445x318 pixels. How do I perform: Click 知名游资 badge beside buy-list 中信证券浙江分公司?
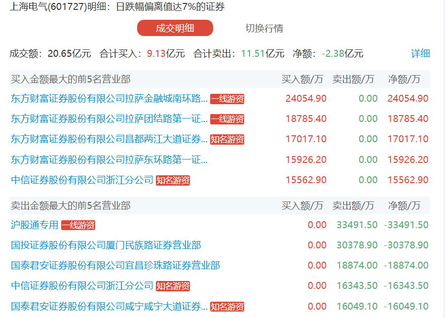point(173,180)
